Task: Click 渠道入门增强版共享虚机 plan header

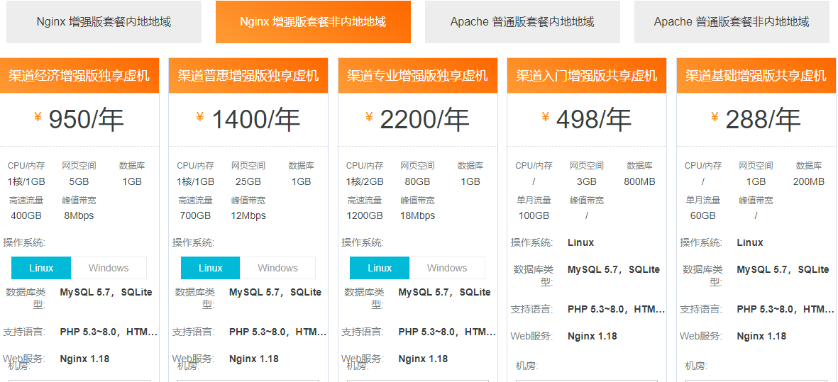Action: (x=587, y=76)
